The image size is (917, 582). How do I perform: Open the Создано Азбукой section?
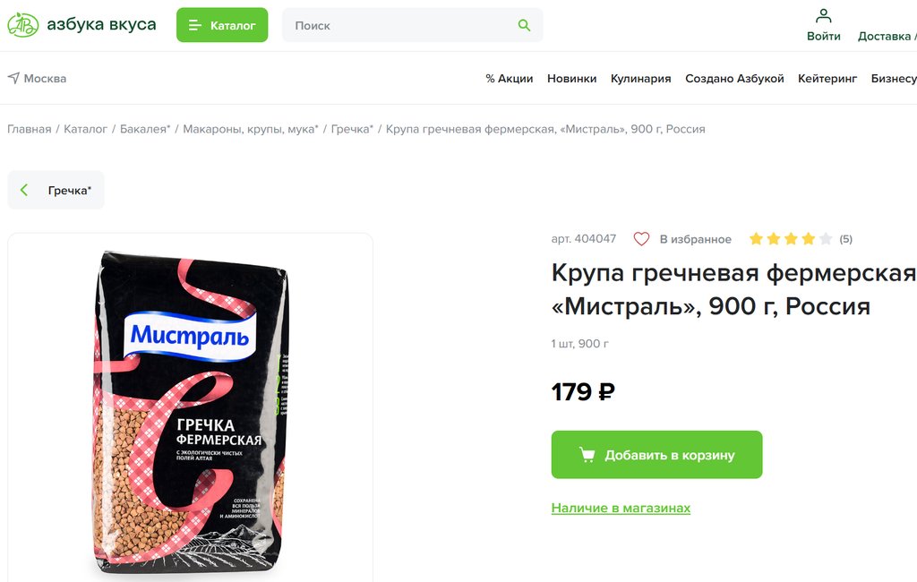[734, 79]
